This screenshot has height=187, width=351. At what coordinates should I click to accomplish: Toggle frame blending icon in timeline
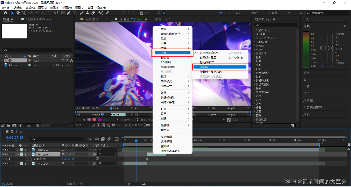tap(103, 139)
